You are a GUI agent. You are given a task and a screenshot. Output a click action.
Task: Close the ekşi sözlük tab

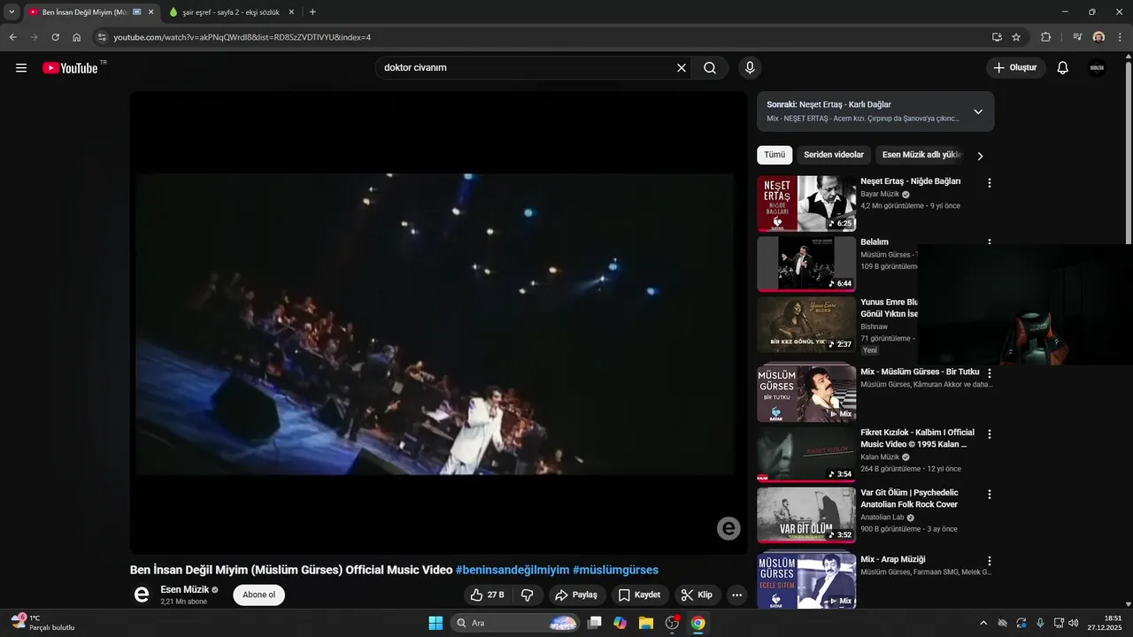point(291,12)
